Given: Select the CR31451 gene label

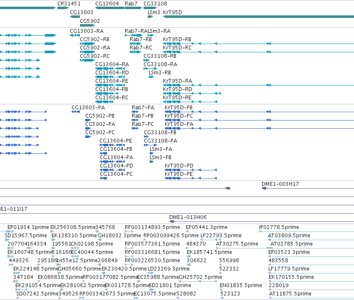Looking at the screenshot, I should coord(69,4).
